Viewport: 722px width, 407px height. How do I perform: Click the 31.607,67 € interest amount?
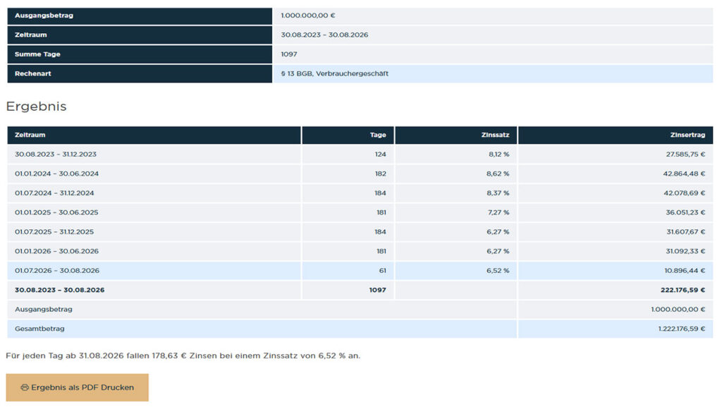click(x=685, y=231)
